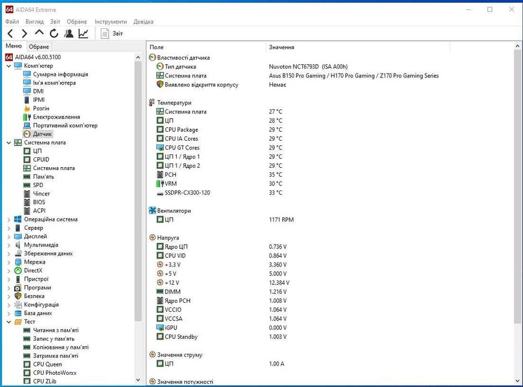
Task: Expand the DirectX tree node
Action: click(x=9, y=271)
